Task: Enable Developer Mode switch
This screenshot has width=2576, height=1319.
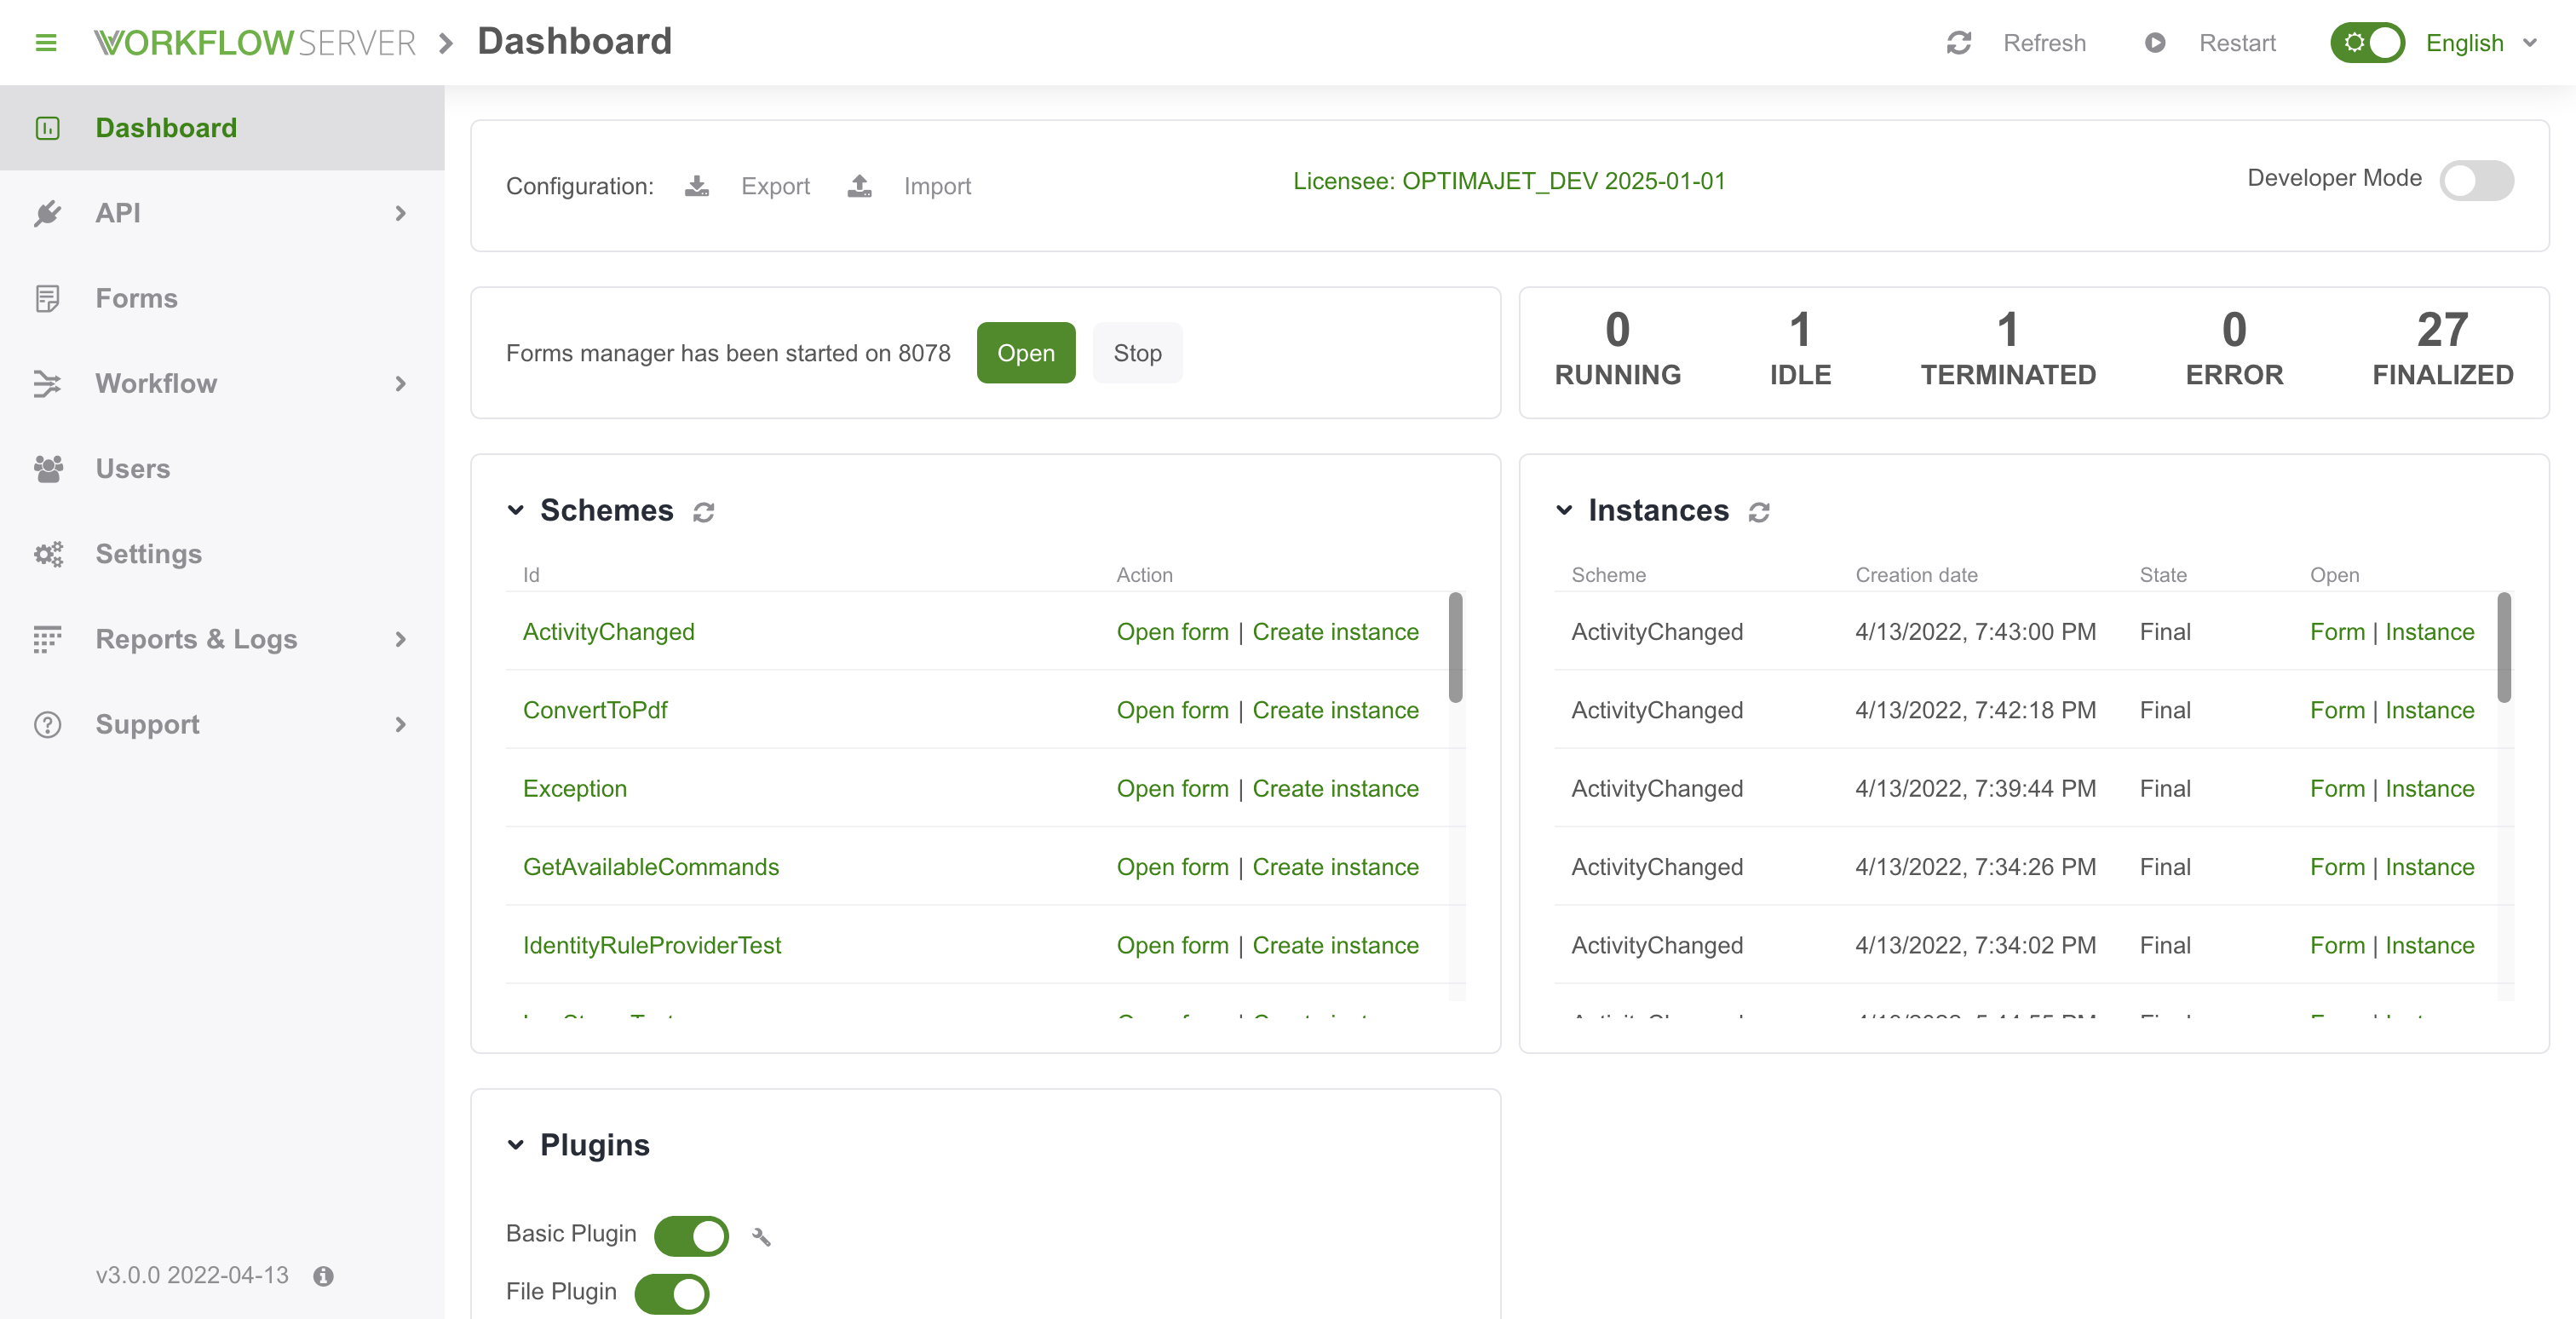Action: [2476, 180]
